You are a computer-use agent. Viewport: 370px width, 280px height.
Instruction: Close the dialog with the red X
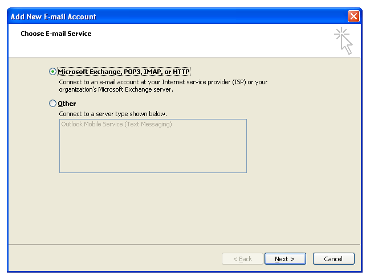(x=354, y=17)
